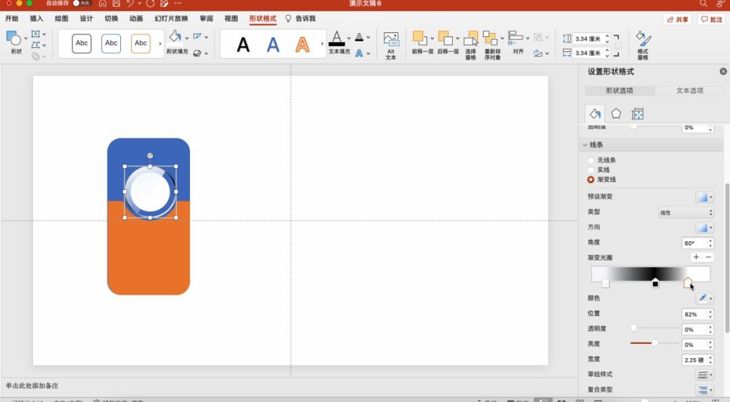This screenshot has width=730, height=402.
Task: Click the edit shape points icon
Action: (x=35, y=45)
